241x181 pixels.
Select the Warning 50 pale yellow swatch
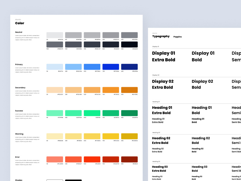pos(55,136)
